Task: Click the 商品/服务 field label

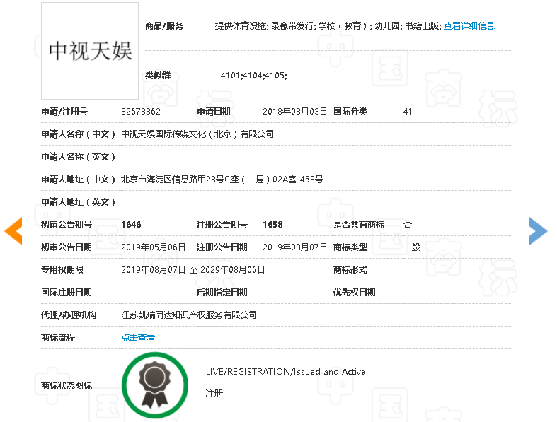Action: click(x=164, y=26)
